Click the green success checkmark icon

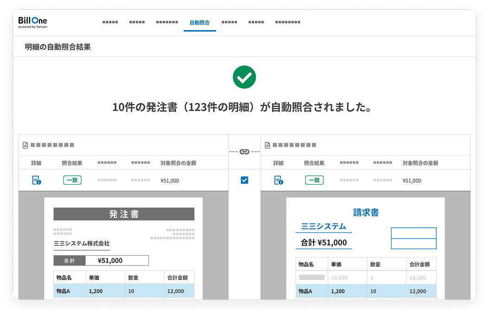tap(244, 77)
